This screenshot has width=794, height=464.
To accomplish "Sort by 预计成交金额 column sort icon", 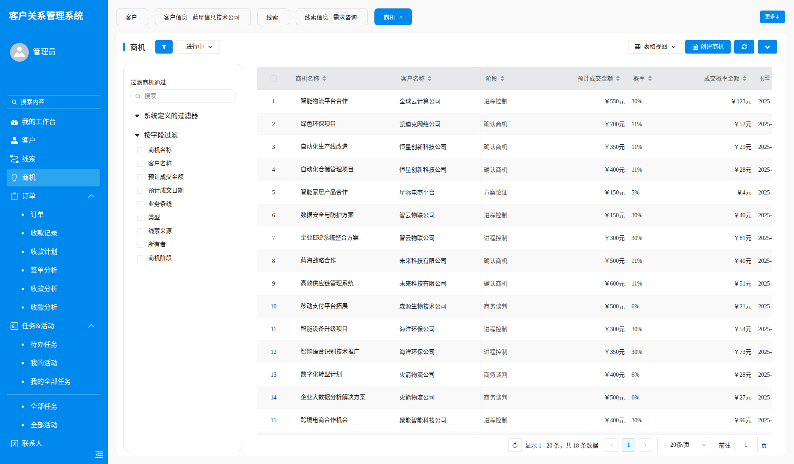I will [x=618, y=78].
